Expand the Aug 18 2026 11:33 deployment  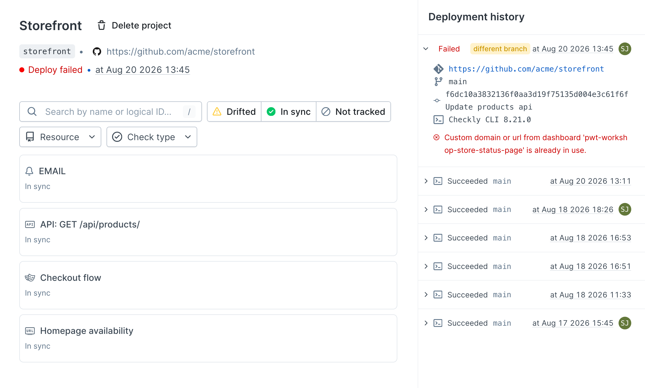pyautogui.click(x=426, y=295)
